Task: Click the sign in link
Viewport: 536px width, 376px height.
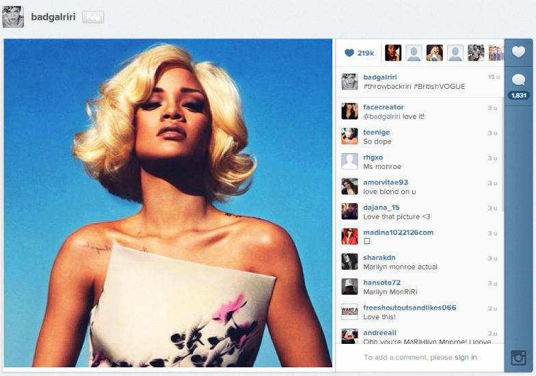Action: [466, 358]
